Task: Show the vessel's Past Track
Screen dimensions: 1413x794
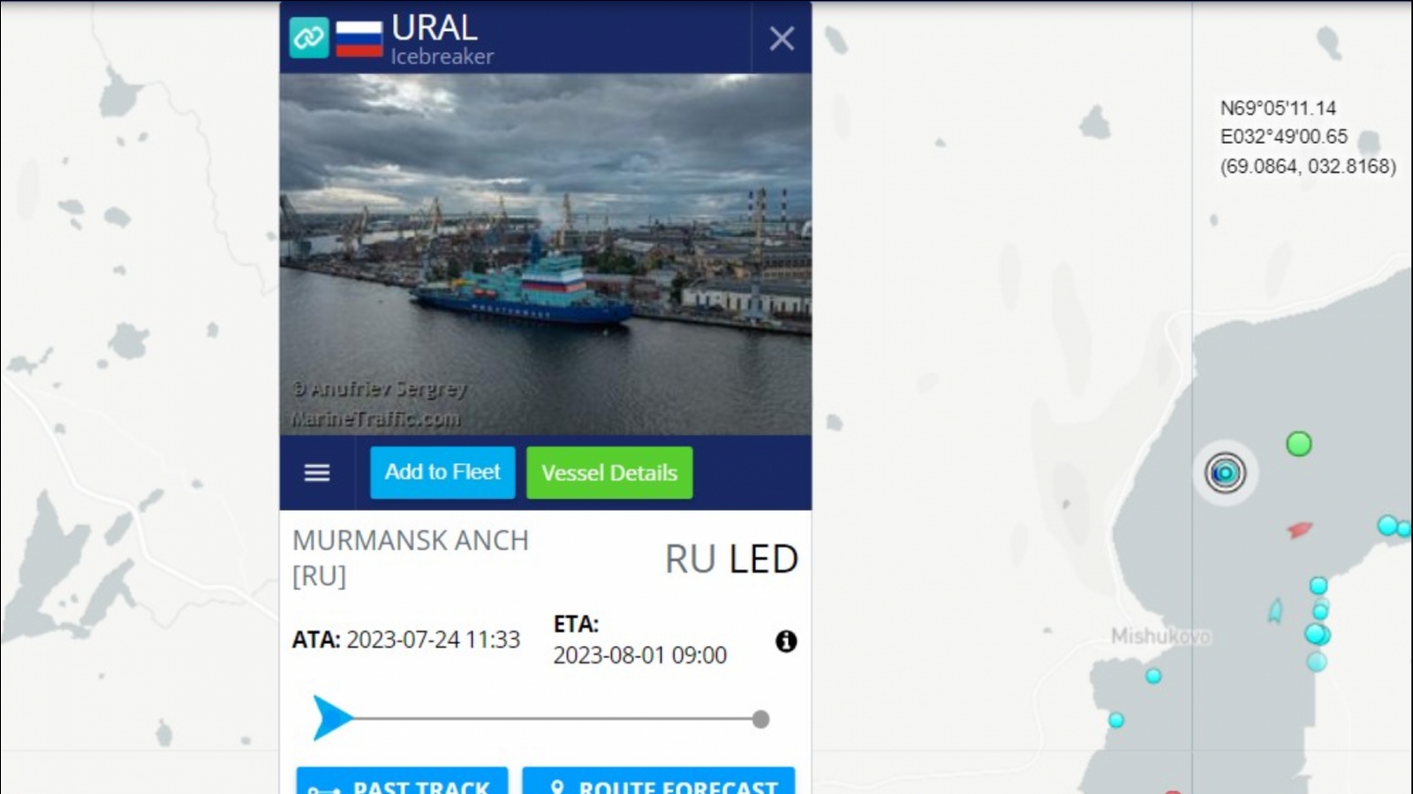Action: (403, 782)
